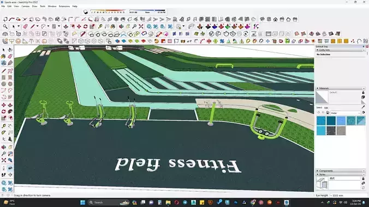The height and width of the screenshot is (207, 369).
Task: Click the eyedropper sample paint icon in Materials
Action: (364, 107)
